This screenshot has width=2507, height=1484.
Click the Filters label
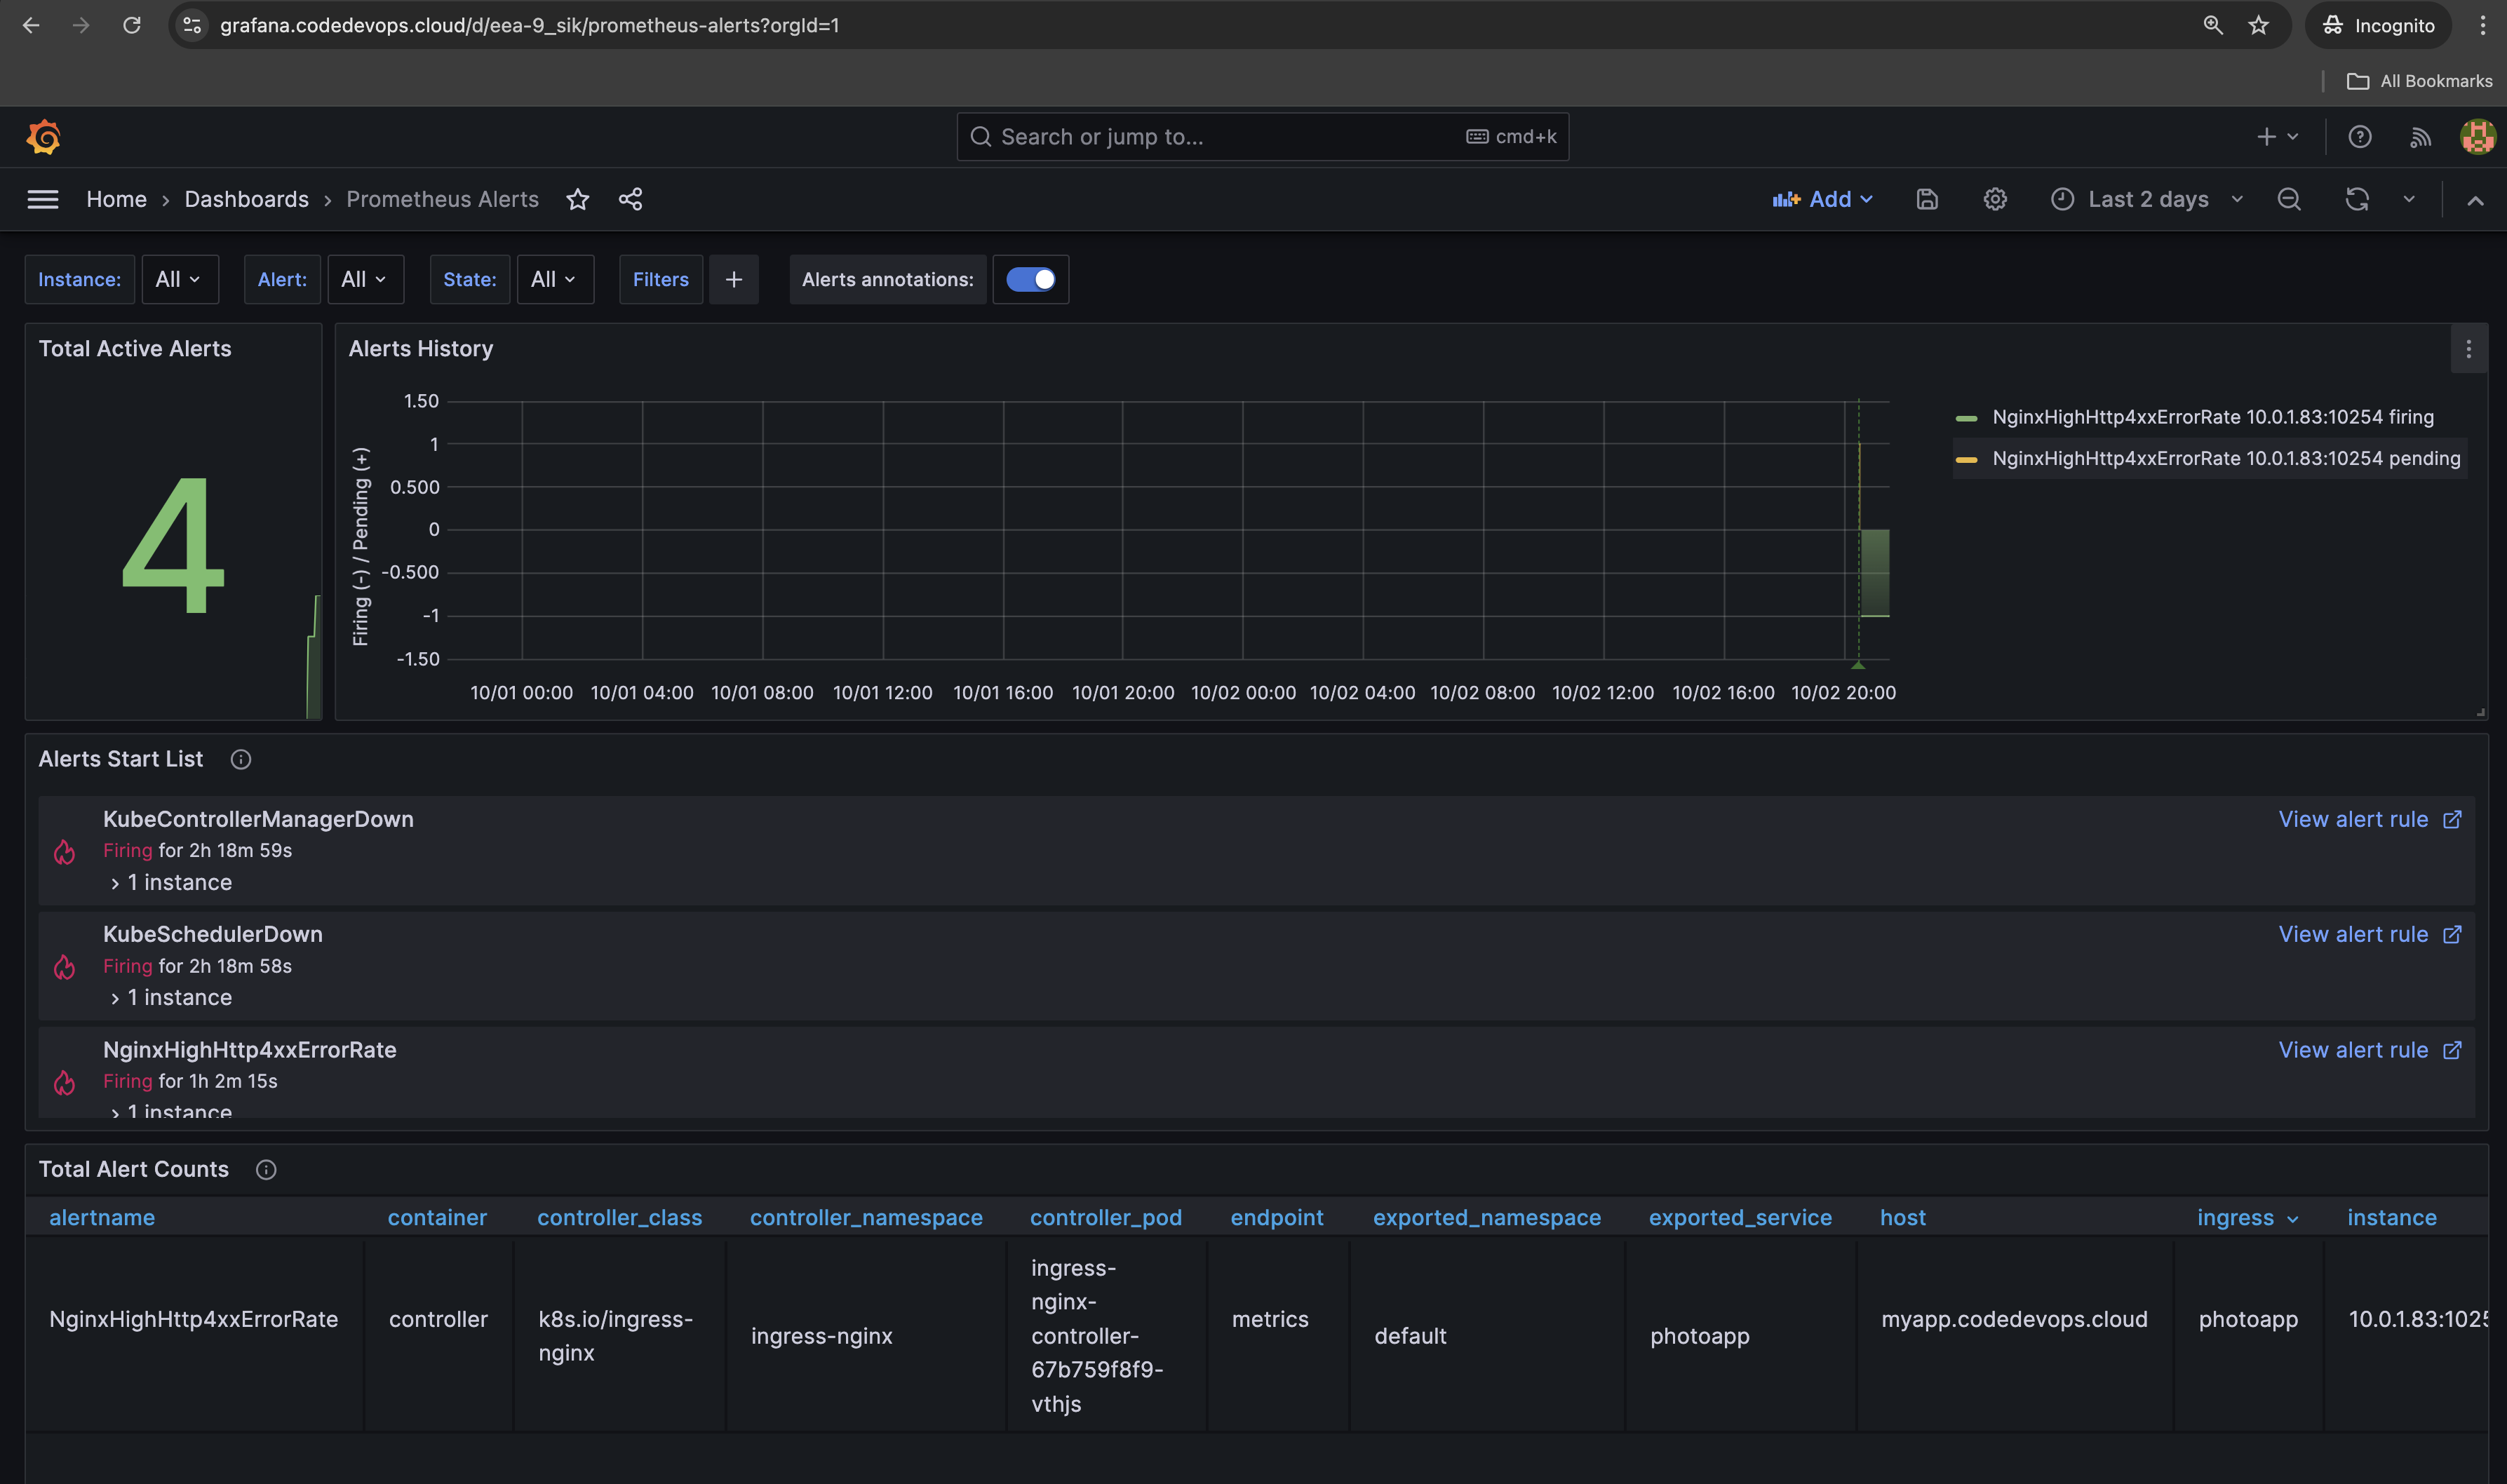[660, 280]
